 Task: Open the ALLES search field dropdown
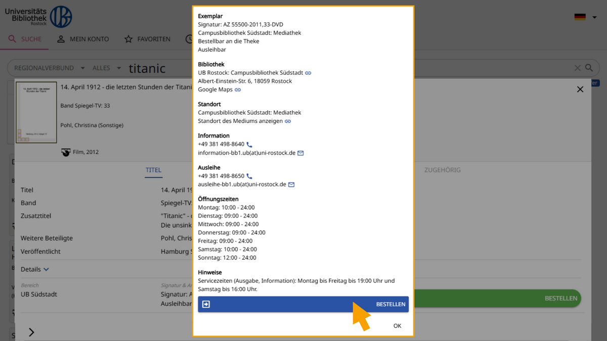[x=107, y=68]
